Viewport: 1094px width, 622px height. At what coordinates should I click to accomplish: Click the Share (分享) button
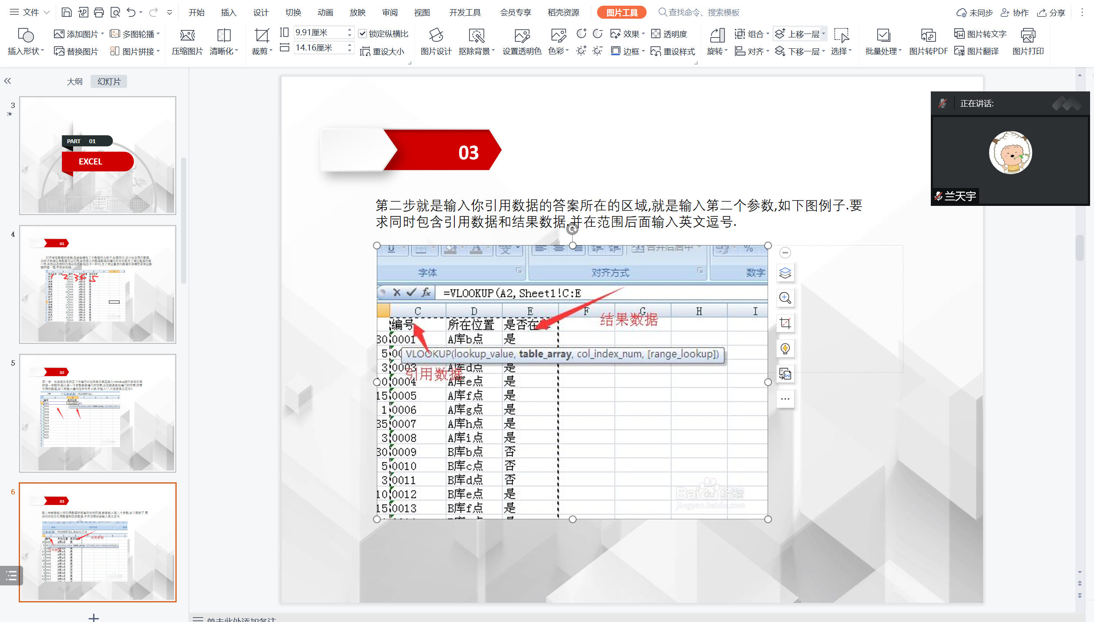pos(1052,13)
